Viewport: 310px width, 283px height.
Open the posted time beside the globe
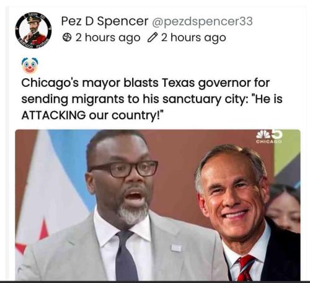click(x=108, y=38)
